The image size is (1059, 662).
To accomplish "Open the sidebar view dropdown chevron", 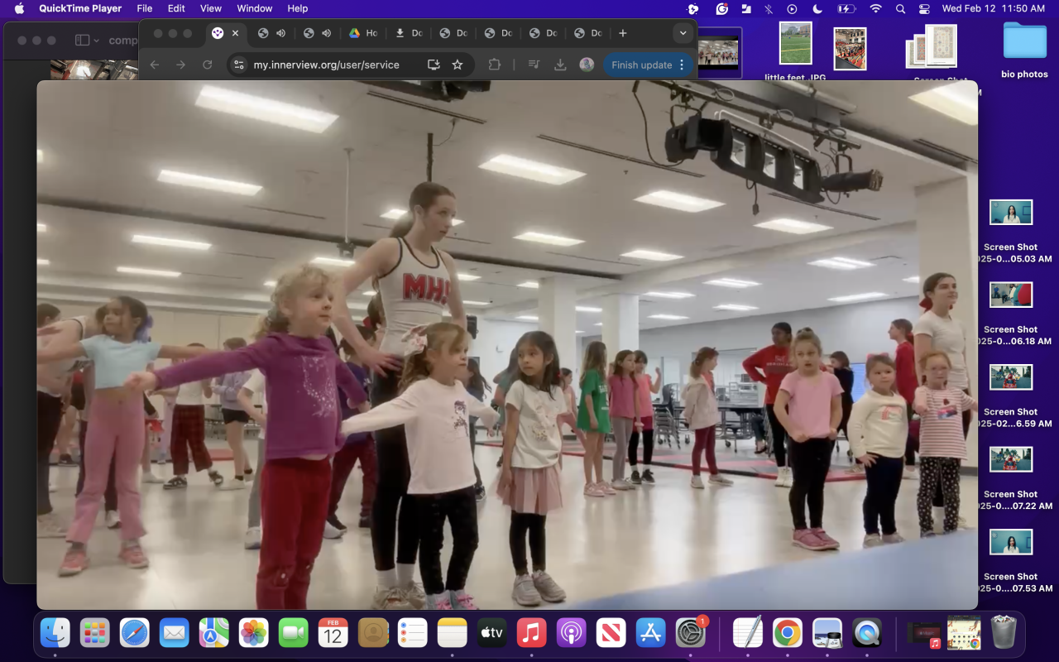I will click(97, 41).
